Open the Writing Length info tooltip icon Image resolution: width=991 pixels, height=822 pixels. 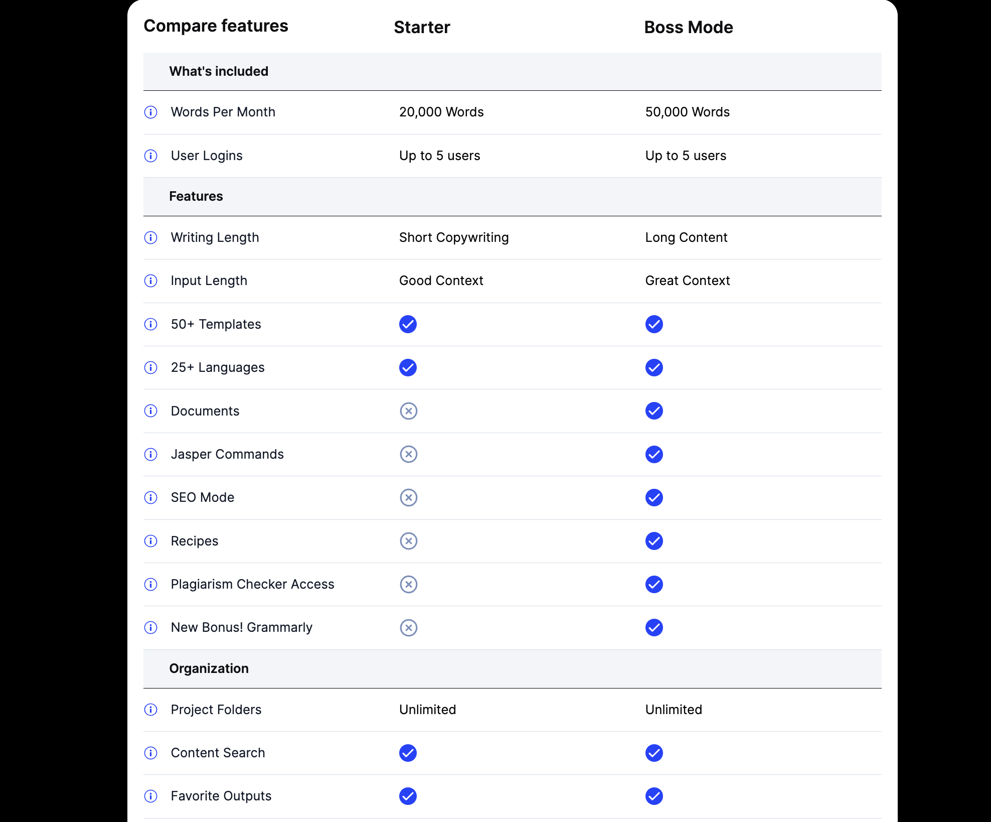point(150,237)
